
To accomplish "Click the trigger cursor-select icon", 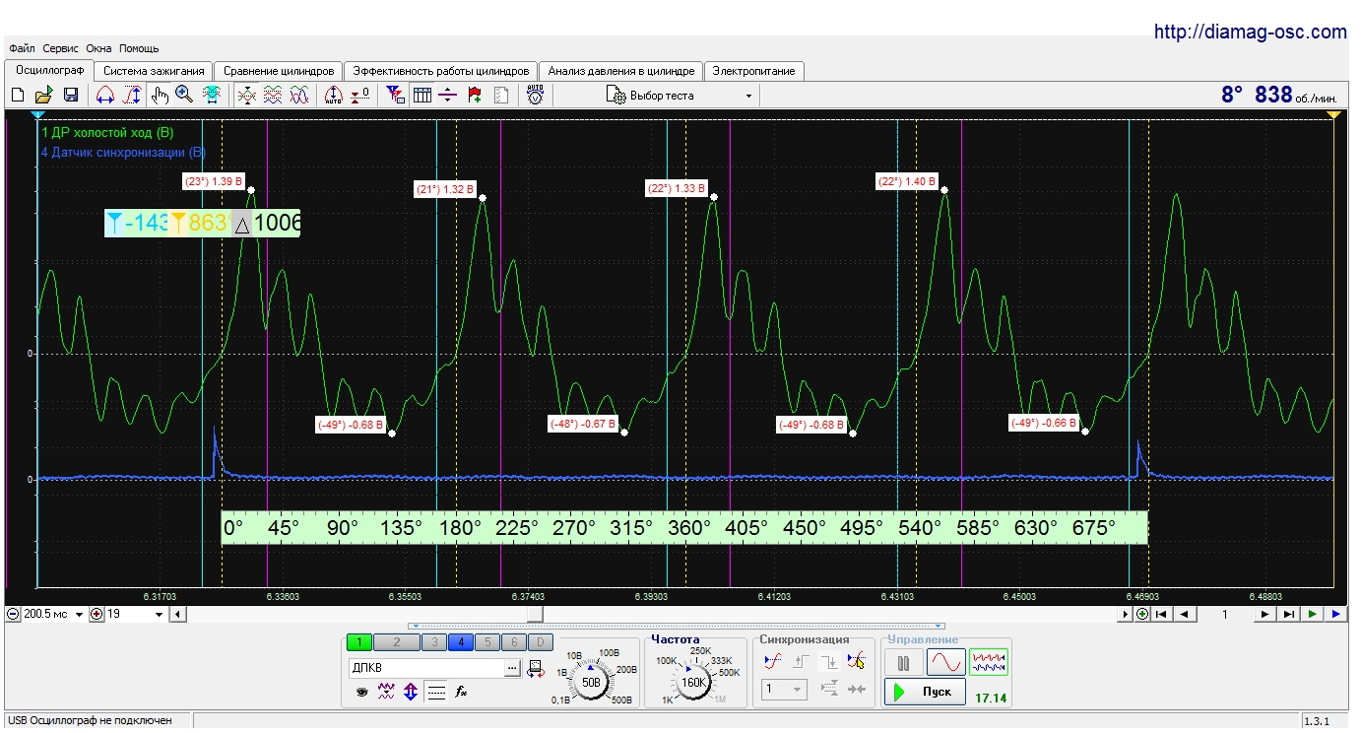I will 857,661.
